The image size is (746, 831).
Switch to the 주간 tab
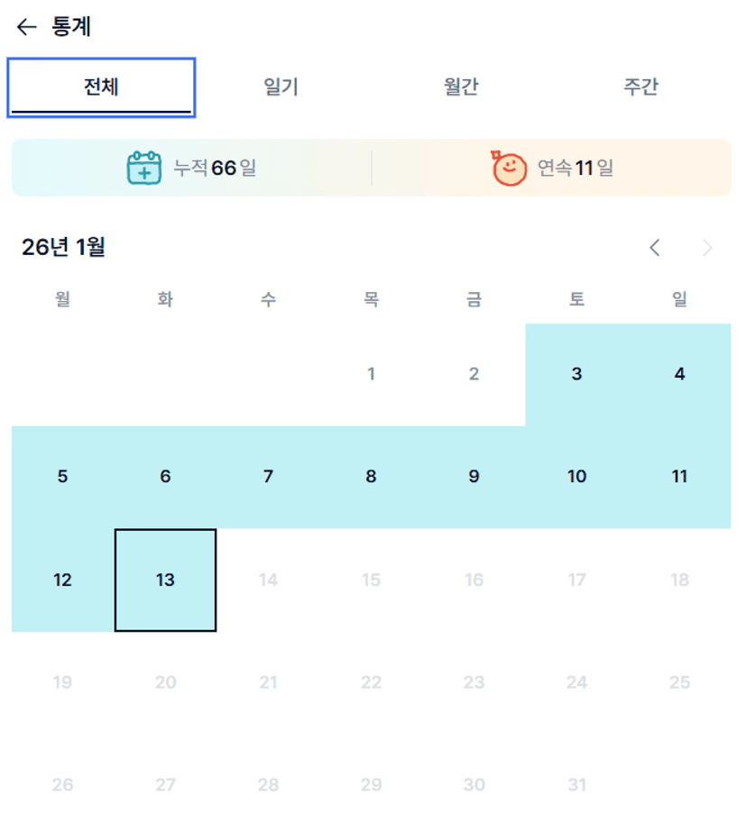tap(640, 87)
